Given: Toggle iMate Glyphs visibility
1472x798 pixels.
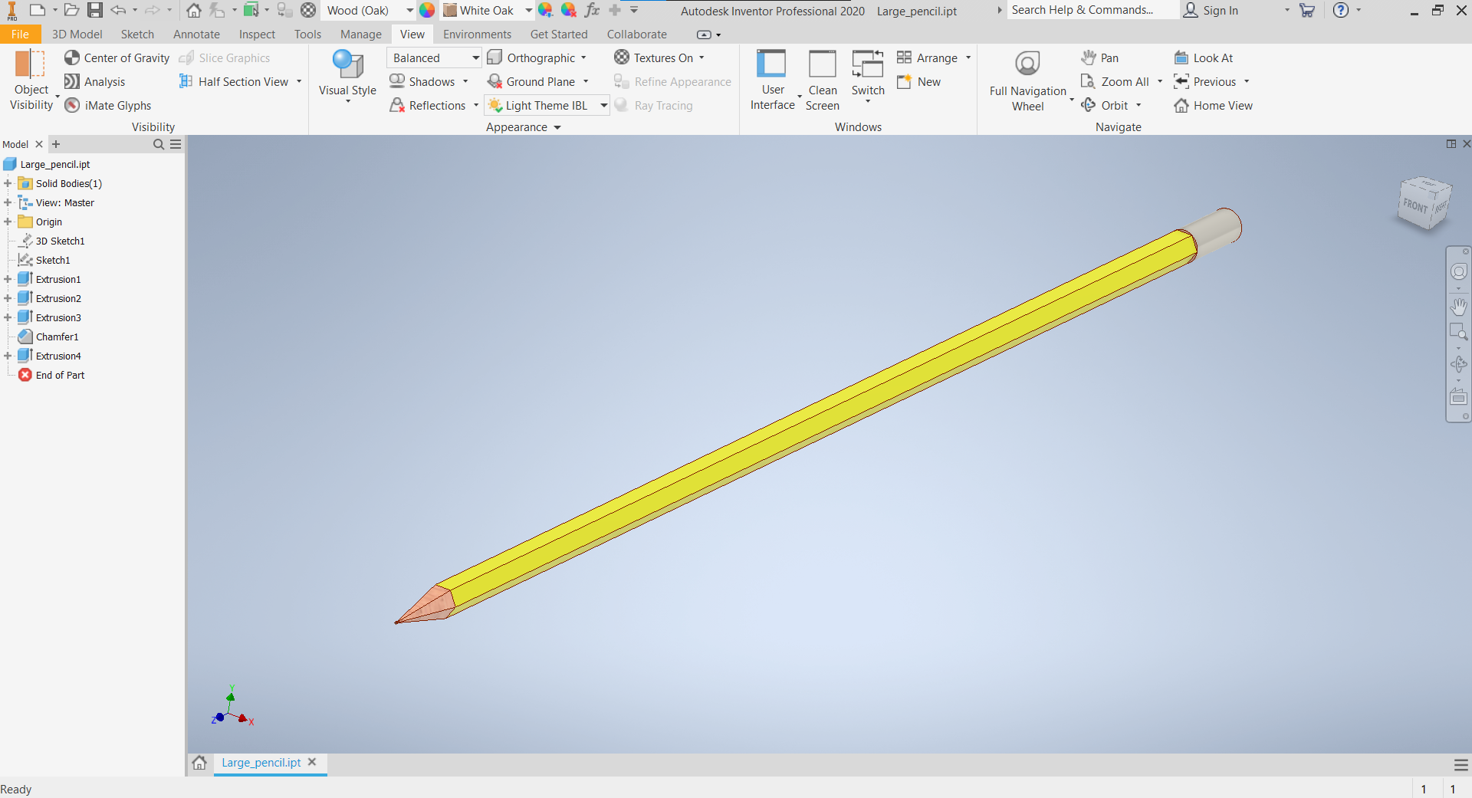Looking at the screenshot, I should click(x=108, y=105).
